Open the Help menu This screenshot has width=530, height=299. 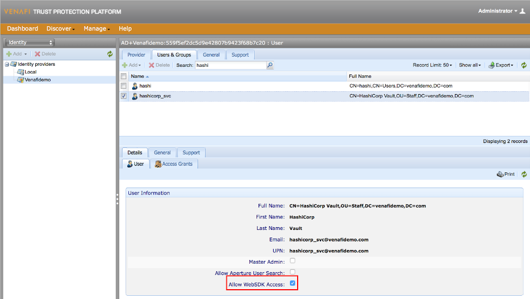coord(125,29)
